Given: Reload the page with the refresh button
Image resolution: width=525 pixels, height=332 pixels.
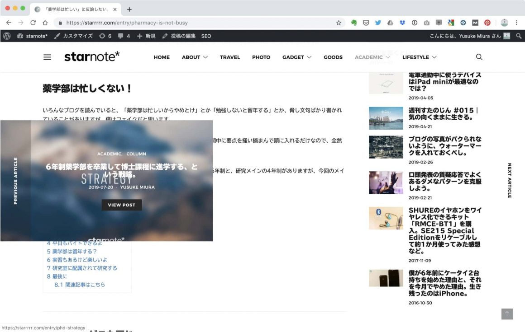Looking at the screenshot, I should tap(33, 23).
